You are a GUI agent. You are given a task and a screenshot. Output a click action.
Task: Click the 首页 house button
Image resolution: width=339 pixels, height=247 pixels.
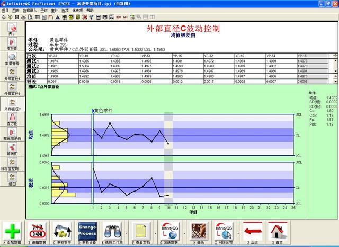coord(278,233)
